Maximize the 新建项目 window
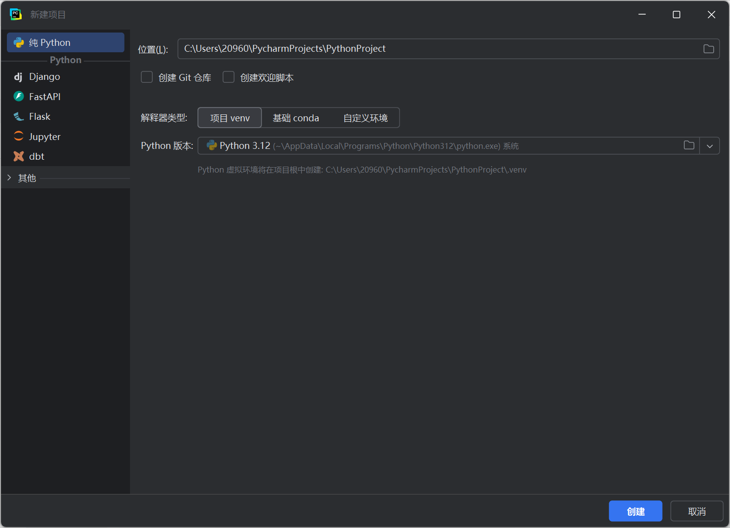730x528 pixels. (676, 15)
